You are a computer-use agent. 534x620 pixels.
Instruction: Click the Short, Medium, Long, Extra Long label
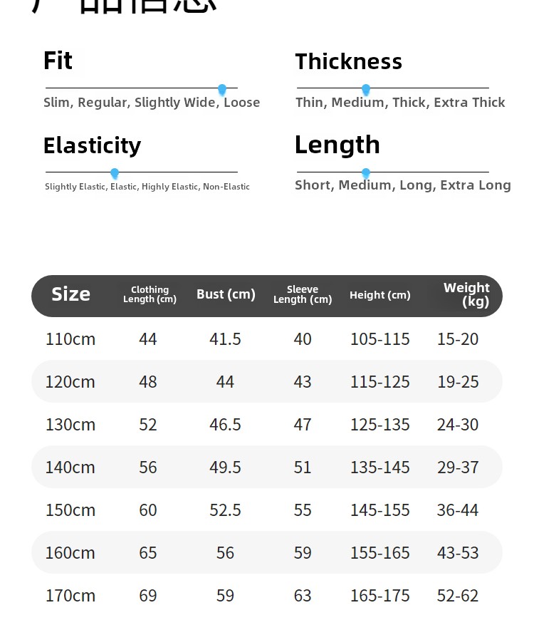[x=403, y=185]
